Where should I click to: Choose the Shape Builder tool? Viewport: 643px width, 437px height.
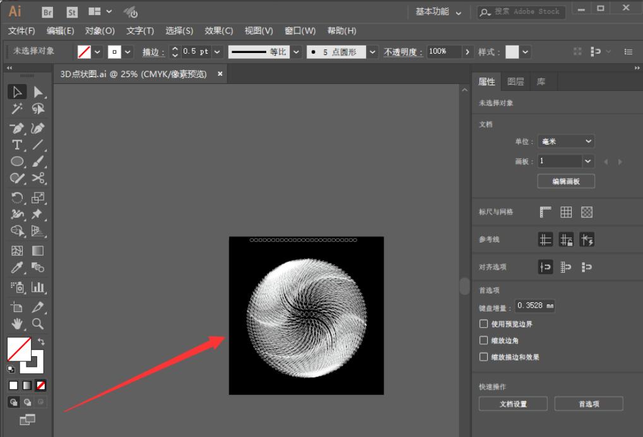[x=17, y=231]
